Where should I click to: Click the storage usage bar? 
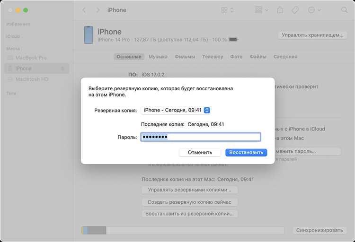(x=182, y=230)
